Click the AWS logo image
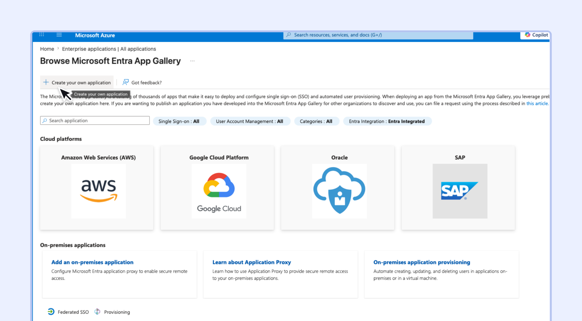Screen dimensions: 582x321 click(x=99, y=191)
